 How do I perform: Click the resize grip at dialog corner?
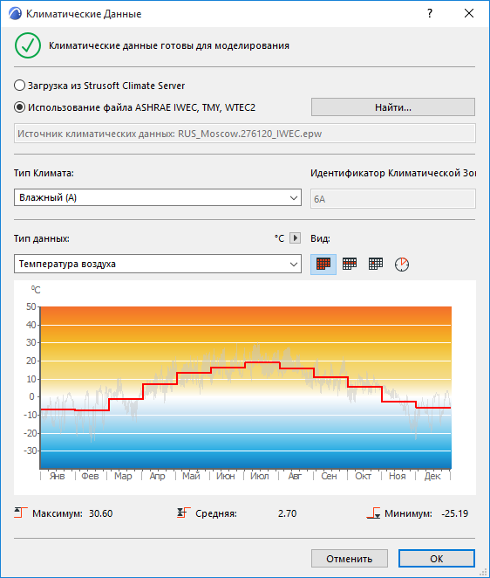pyautogui.click(x=483, y=572)
